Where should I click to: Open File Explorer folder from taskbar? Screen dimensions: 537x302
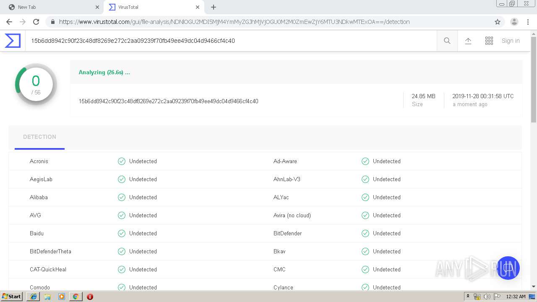47,297
